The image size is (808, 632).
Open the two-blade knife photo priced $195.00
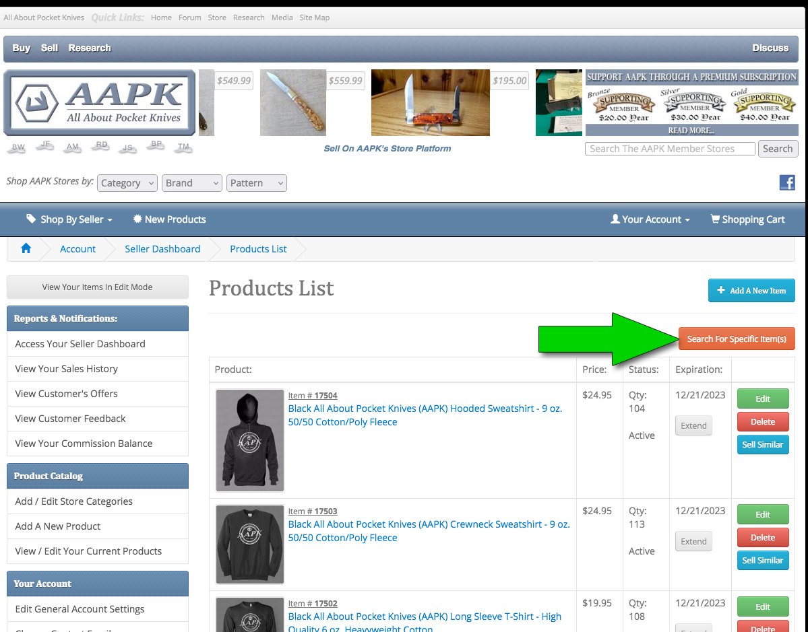coord(430,103)
